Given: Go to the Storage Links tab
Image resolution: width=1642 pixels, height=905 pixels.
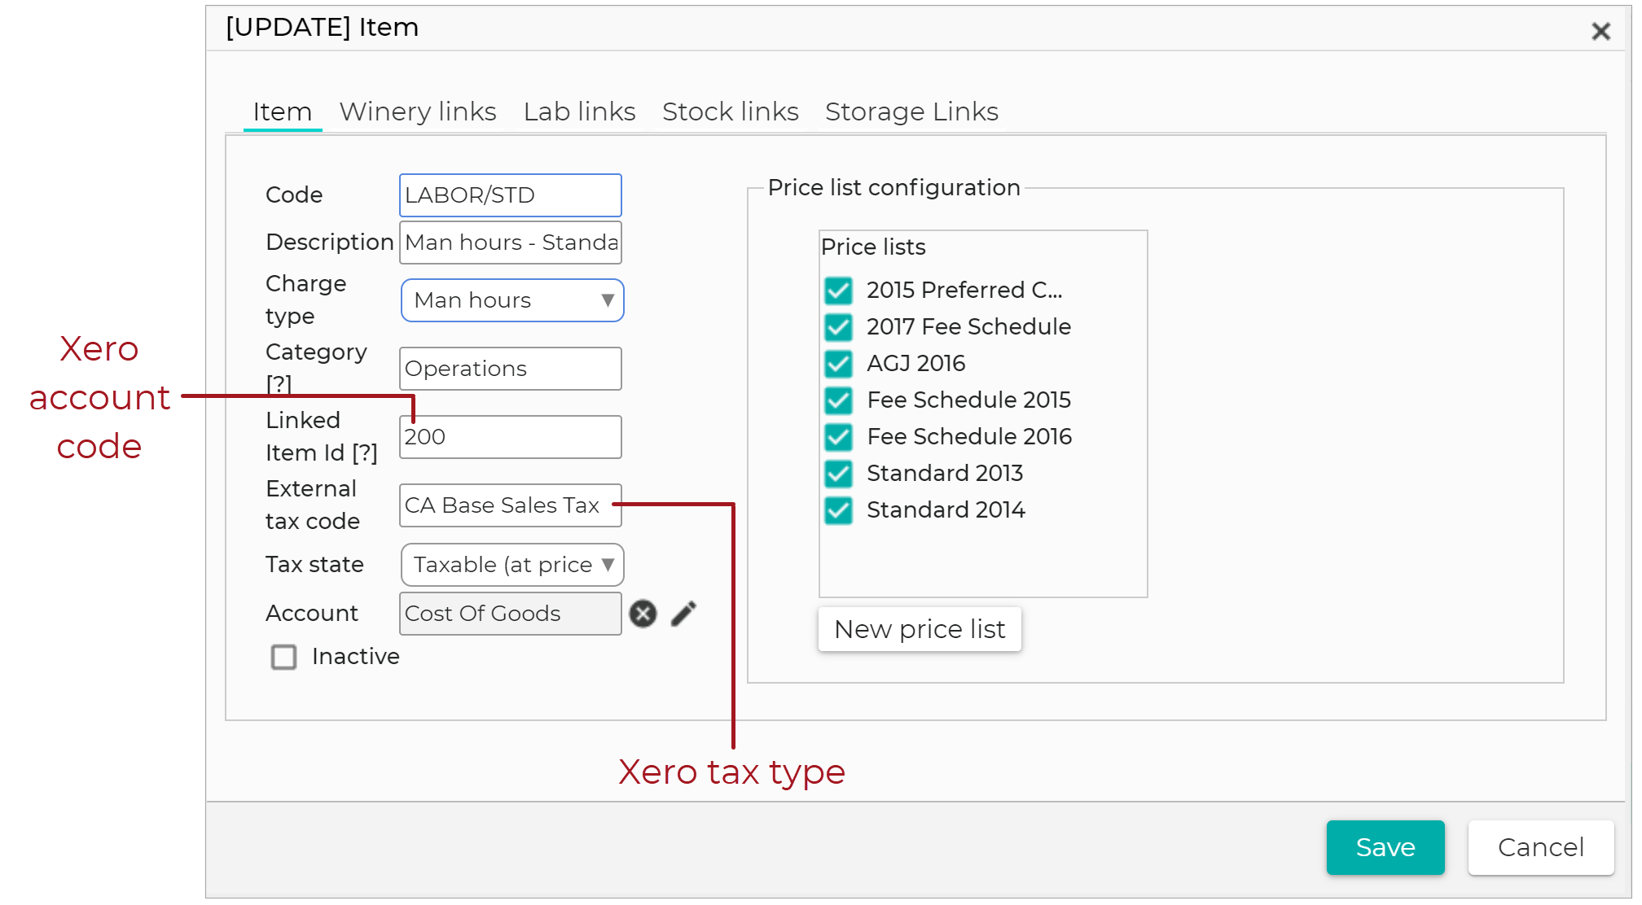Looking at the screenshot, I should [911, 111].
